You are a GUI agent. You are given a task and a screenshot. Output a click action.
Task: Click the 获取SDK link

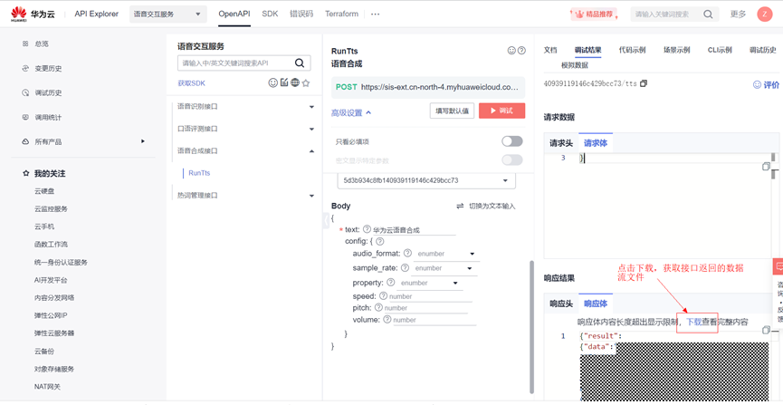[x=191, y=83]
